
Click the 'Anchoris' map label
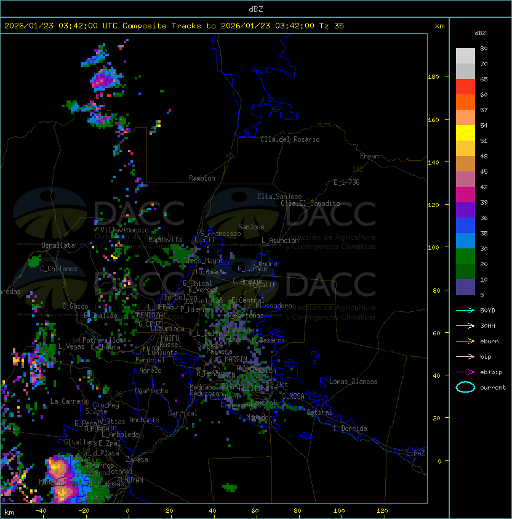144,420
